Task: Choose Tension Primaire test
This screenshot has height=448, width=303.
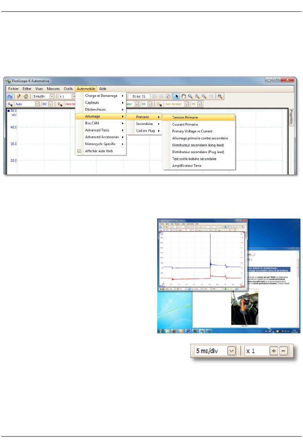Action: coord(199,117)
